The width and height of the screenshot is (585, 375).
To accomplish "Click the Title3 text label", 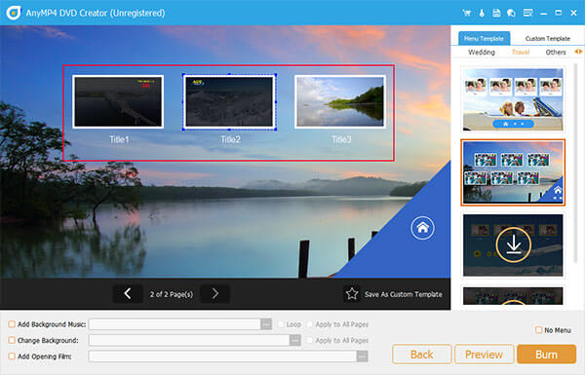I will click(341, 139).
